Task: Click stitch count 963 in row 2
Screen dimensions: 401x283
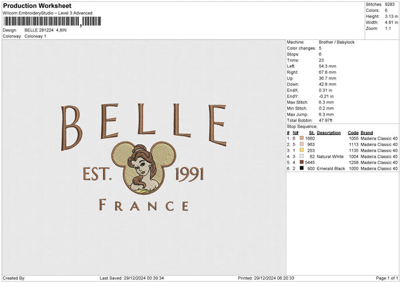Action: tap(311, 144)
